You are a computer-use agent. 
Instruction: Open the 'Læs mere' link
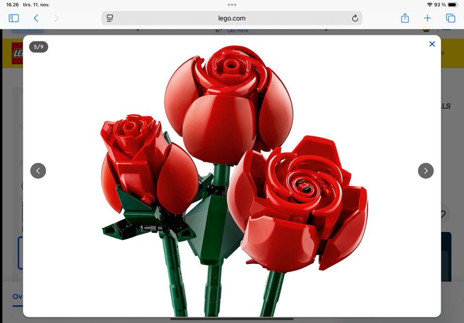(237, 31)
